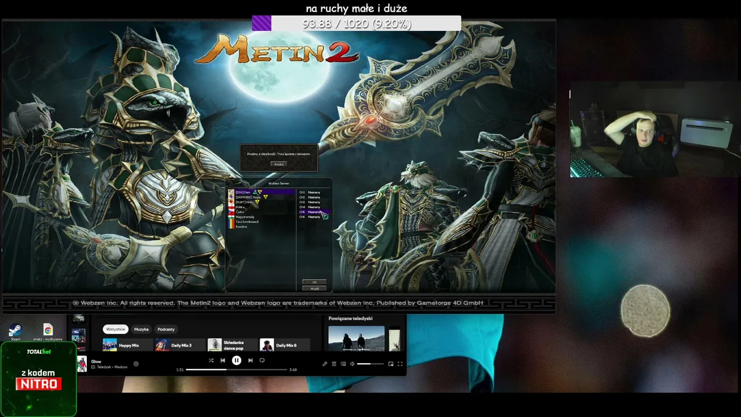Image resolution: width=741 pixels, height=417 pixels.
Task: Select the Podcasty filter in Spotify
Action: coord(166,329)
